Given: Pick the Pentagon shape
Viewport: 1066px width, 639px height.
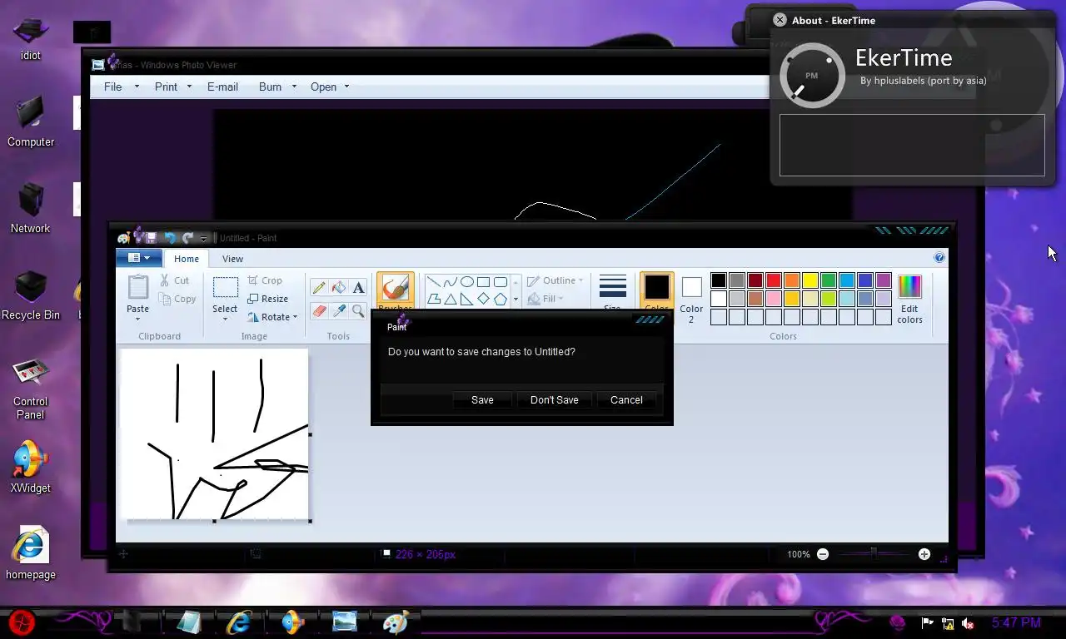Looking at the screenshot, I should pos(501,299).
